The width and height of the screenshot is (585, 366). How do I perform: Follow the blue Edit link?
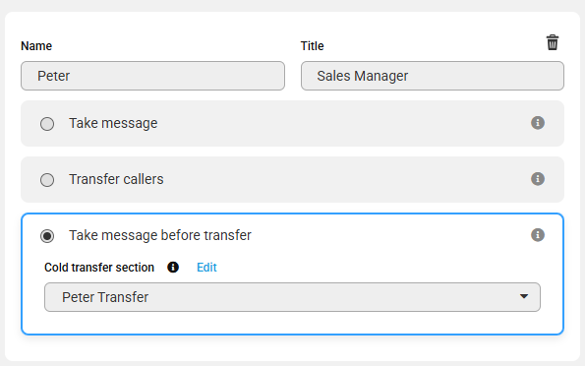pyautogui.click(x=206, y=268)
